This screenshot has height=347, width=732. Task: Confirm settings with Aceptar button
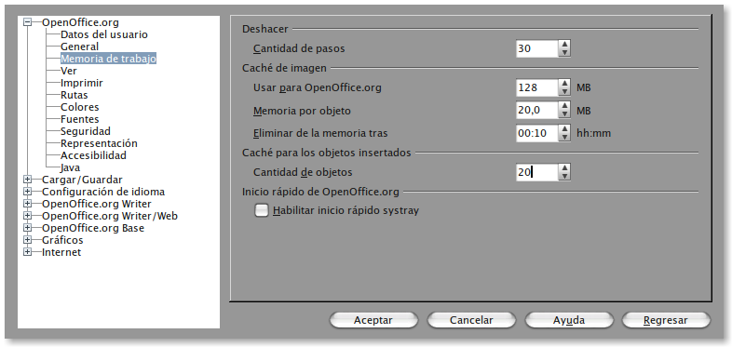tap(373, 320)
